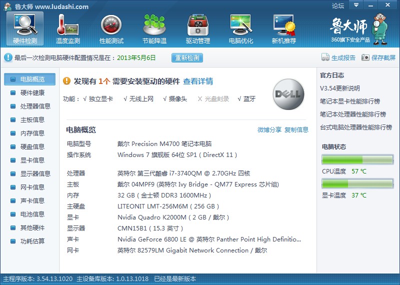The width and height of the screenshot is (400, 285).
Task: Click the 独立显卡 feature indicator
Action: [98, 99]
